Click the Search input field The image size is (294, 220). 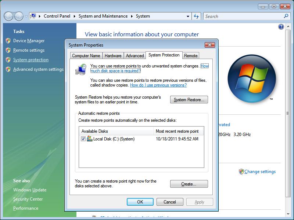click(x=243, y=16)
